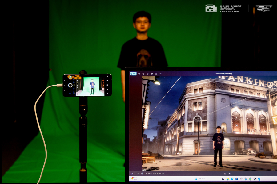Open Google Chrome from the taskbar
Screen dimensions: 277x184
pyautogui.click(x=250, y=179)
